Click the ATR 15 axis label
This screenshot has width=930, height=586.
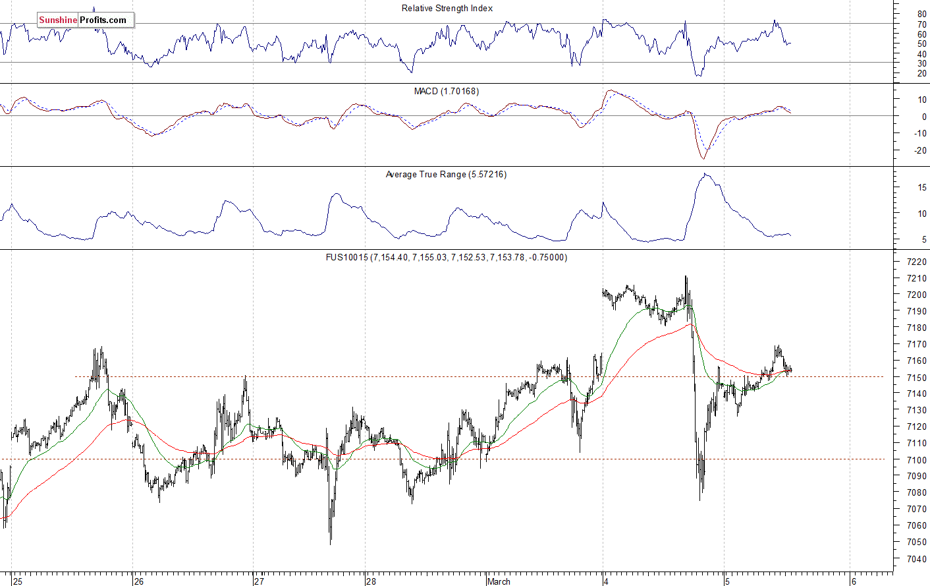(921, 188)
